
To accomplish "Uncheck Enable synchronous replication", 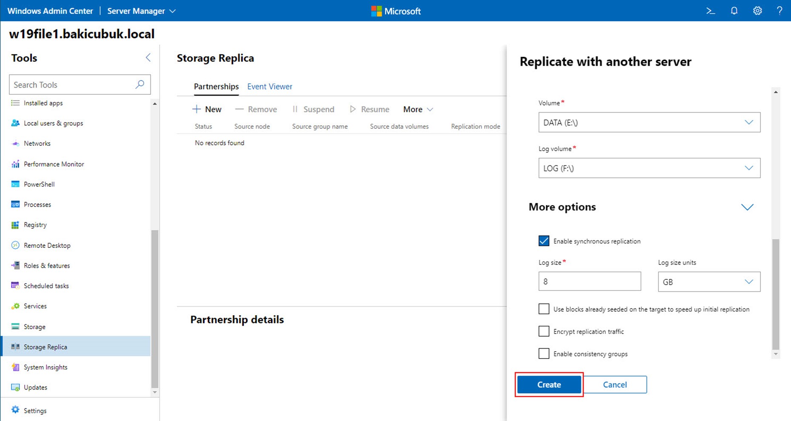I will click(x=544, y=241).
